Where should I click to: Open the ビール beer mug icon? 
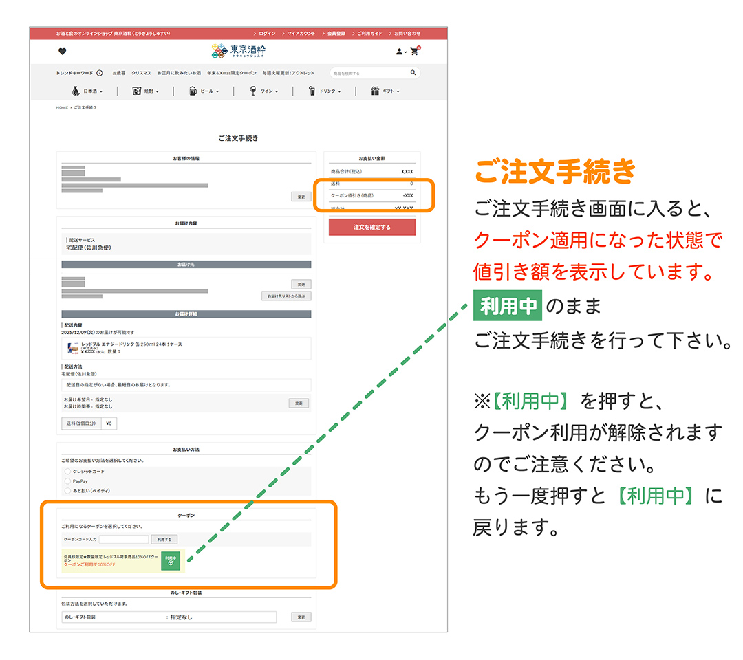coord(193,91)
